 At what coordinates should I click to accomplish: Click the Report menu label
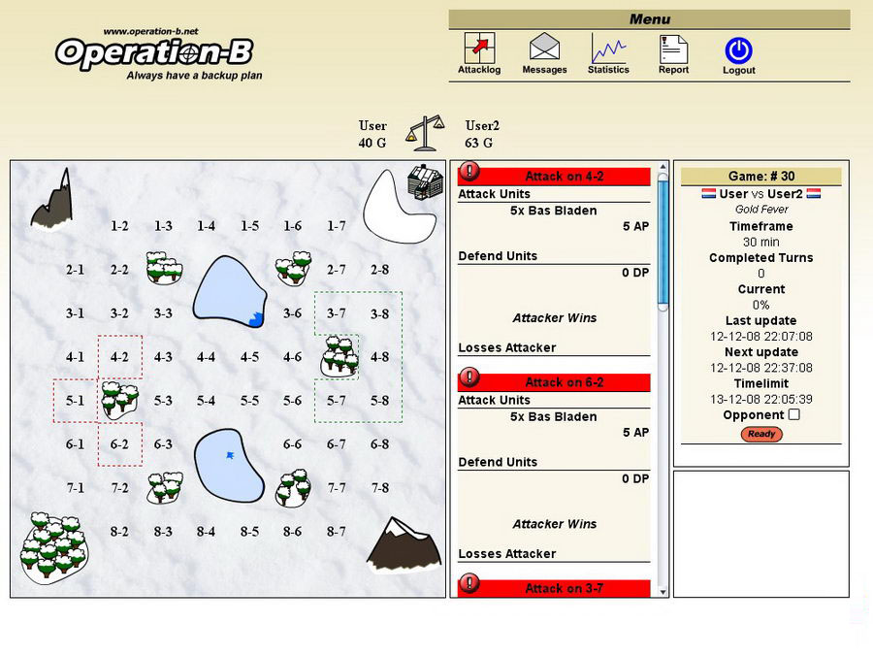(674, 70)
